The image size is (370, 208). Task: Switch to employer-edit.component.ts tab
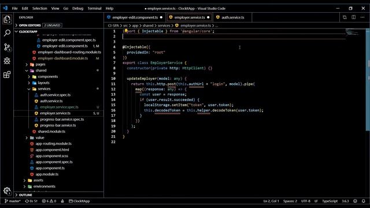click(135, 17)
